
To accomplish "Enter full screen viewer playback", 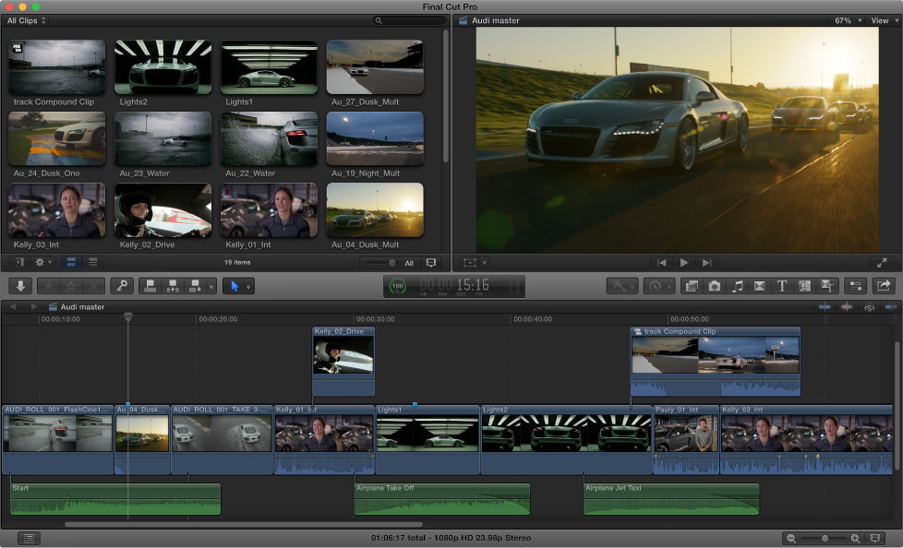I will tap(882, 263).
